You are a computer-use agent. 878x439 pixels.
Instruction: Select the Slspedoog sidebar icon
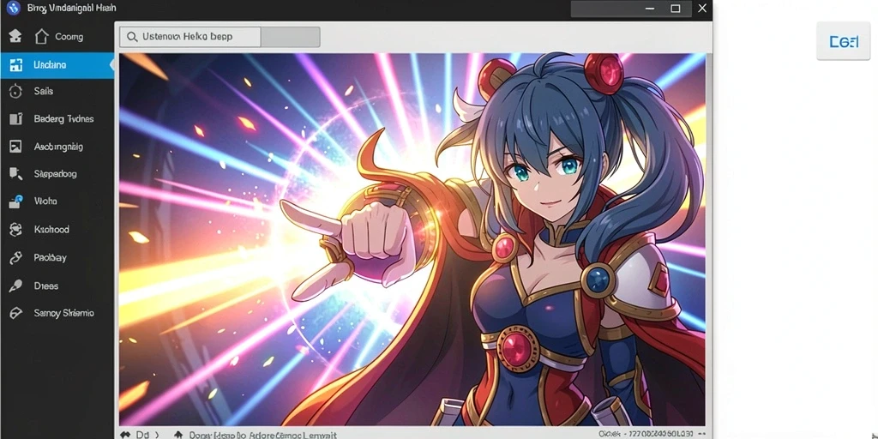pos(15,174)
